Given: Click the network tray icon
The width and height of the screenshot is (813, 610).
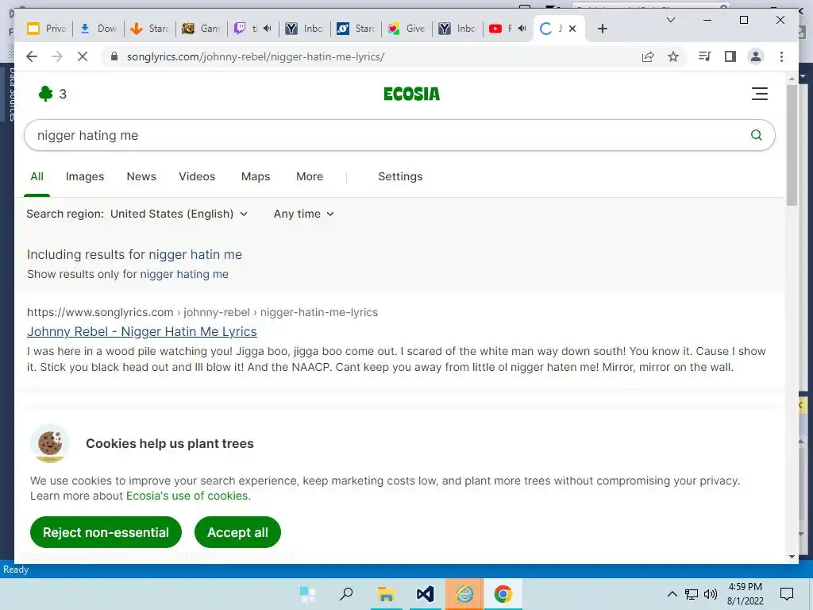Looking at the screenshot, I should tap(692, 594).
